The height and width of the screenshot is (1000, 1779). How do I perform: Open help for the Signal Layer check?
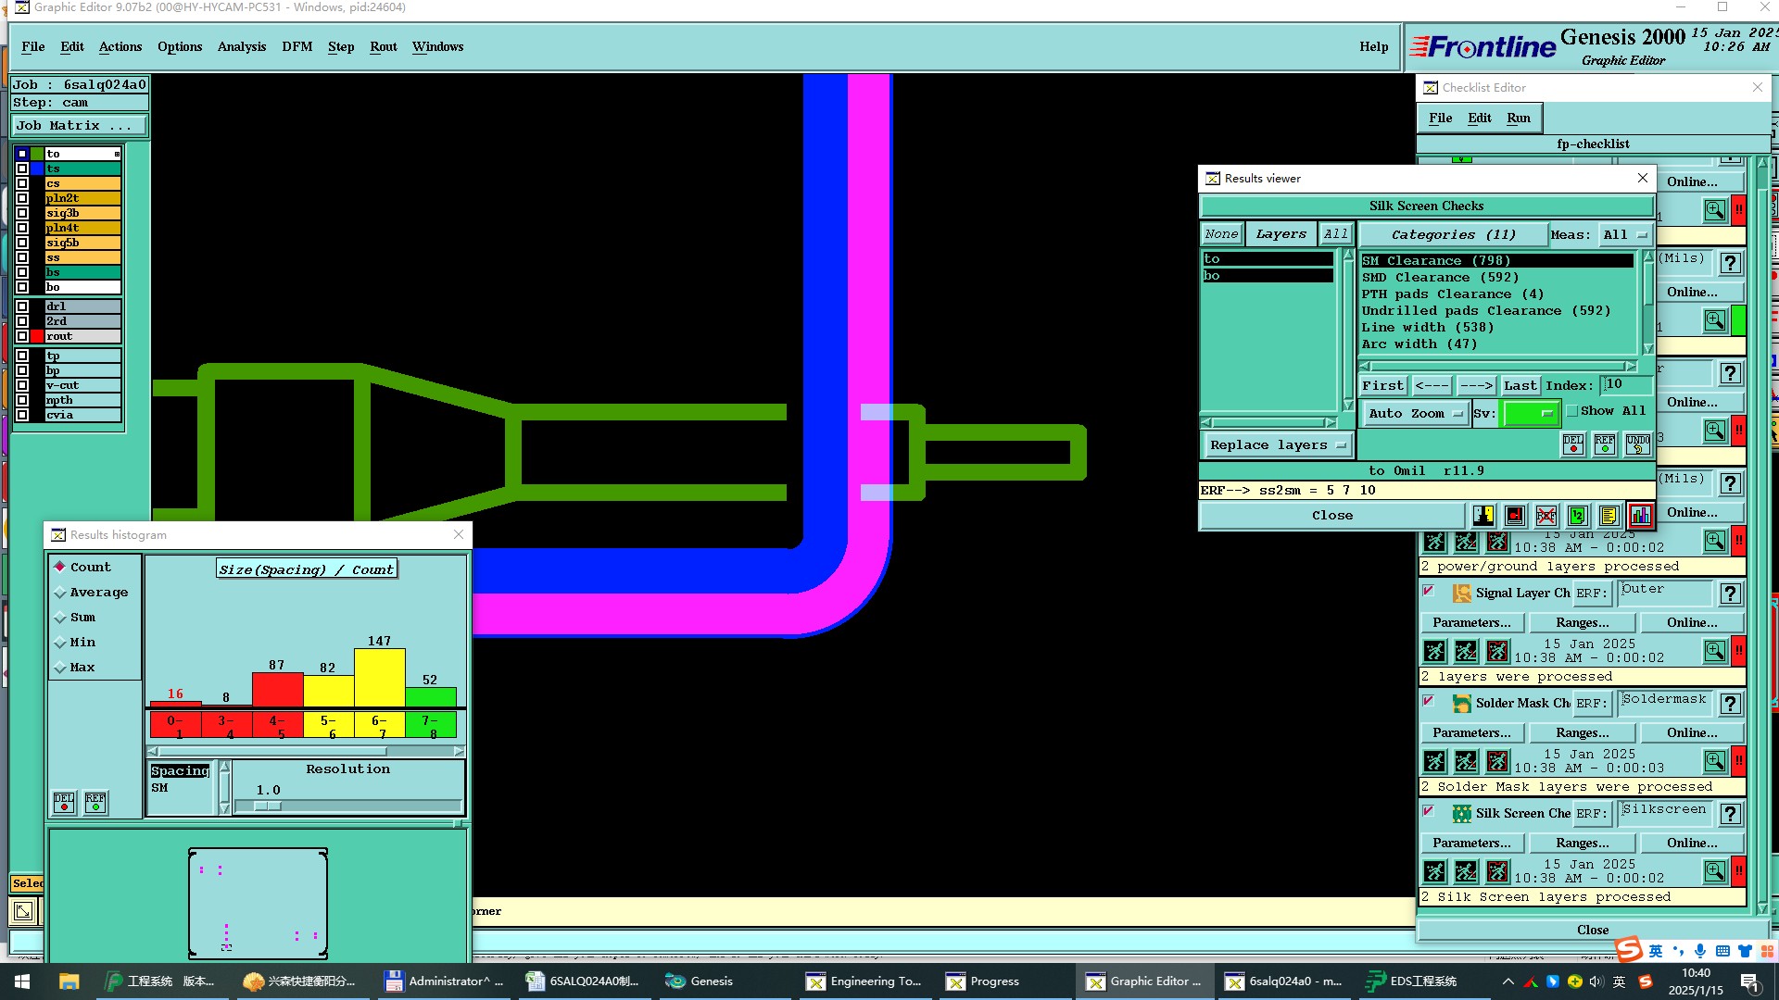[1730, 594]
